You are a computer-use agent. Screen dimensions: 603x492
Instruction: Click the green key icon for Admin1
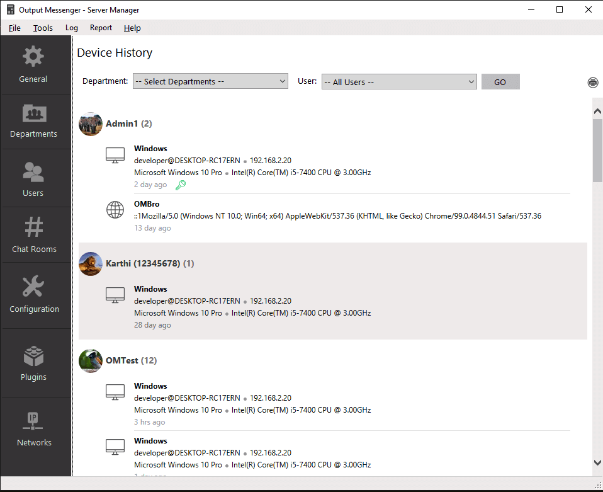[x=181, y=185]
